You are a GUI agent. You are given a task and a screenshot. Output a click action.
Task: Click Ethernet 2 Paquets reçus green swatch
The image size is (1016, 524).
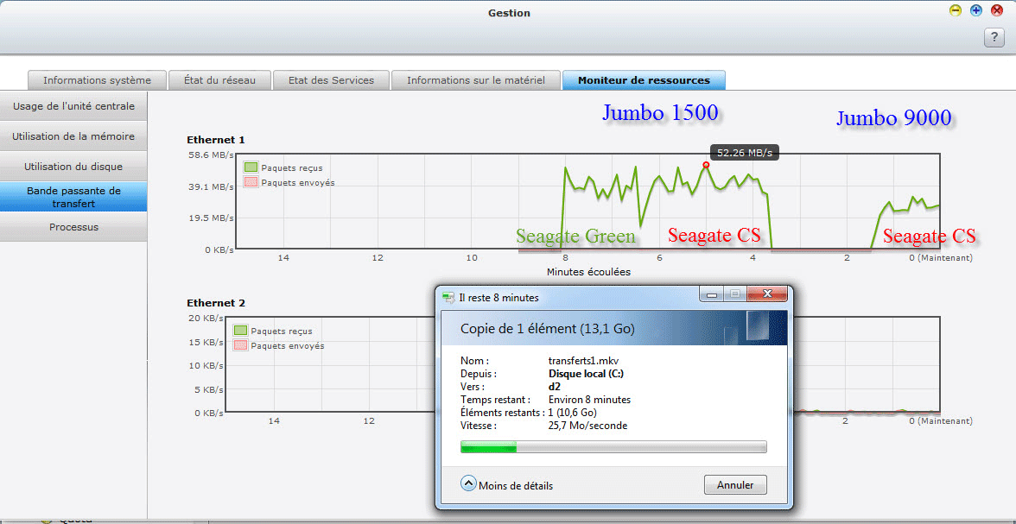(x=240, y=331)
